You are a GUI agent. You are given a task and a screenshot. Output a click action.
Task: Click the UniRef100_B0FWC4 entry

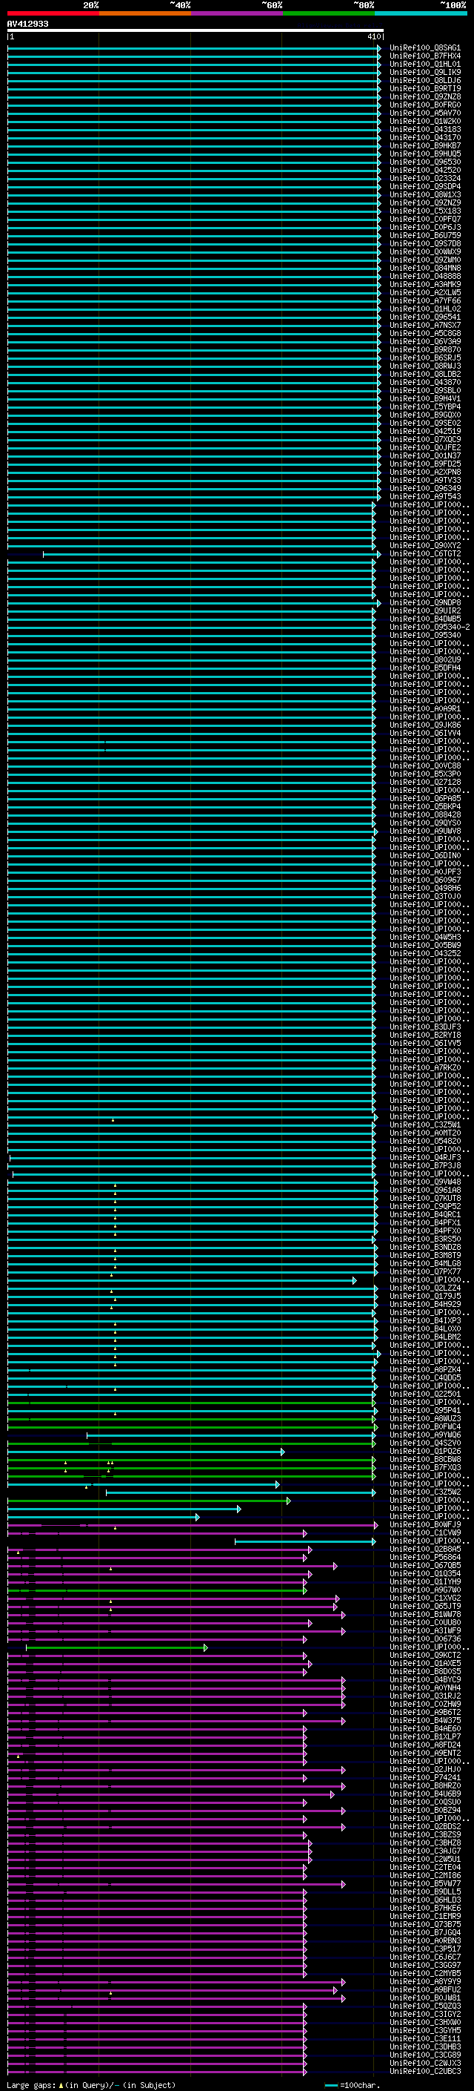pyautogui.click(x=425, y=1426)
